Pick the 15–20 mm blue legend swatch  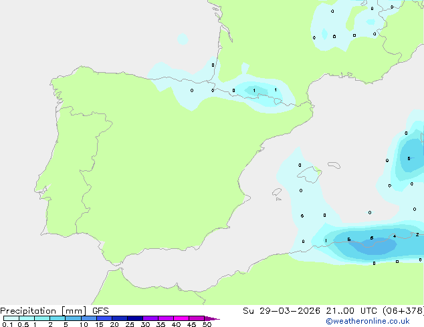pyautogui.click(x=104, y=318)
